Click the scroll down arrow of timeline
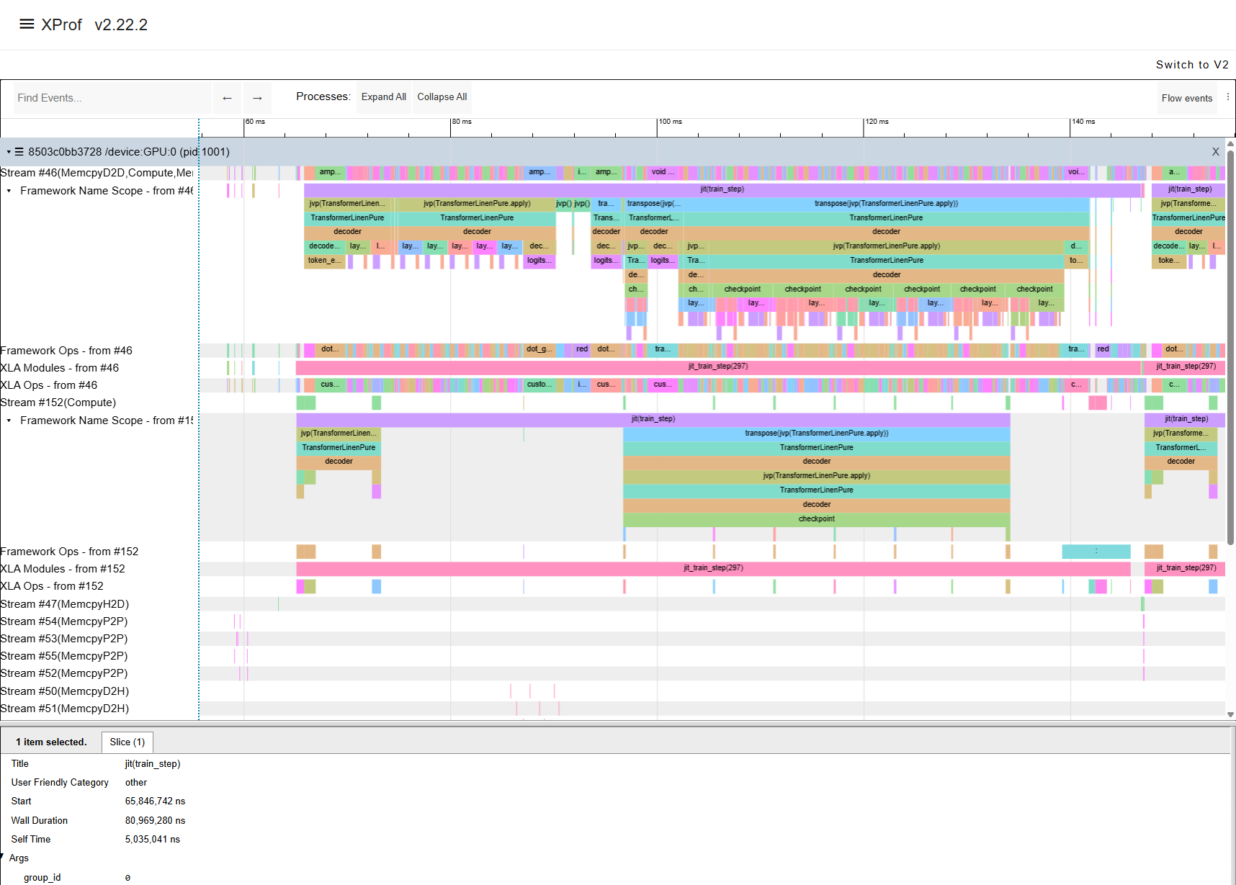 pos(1231,714)
